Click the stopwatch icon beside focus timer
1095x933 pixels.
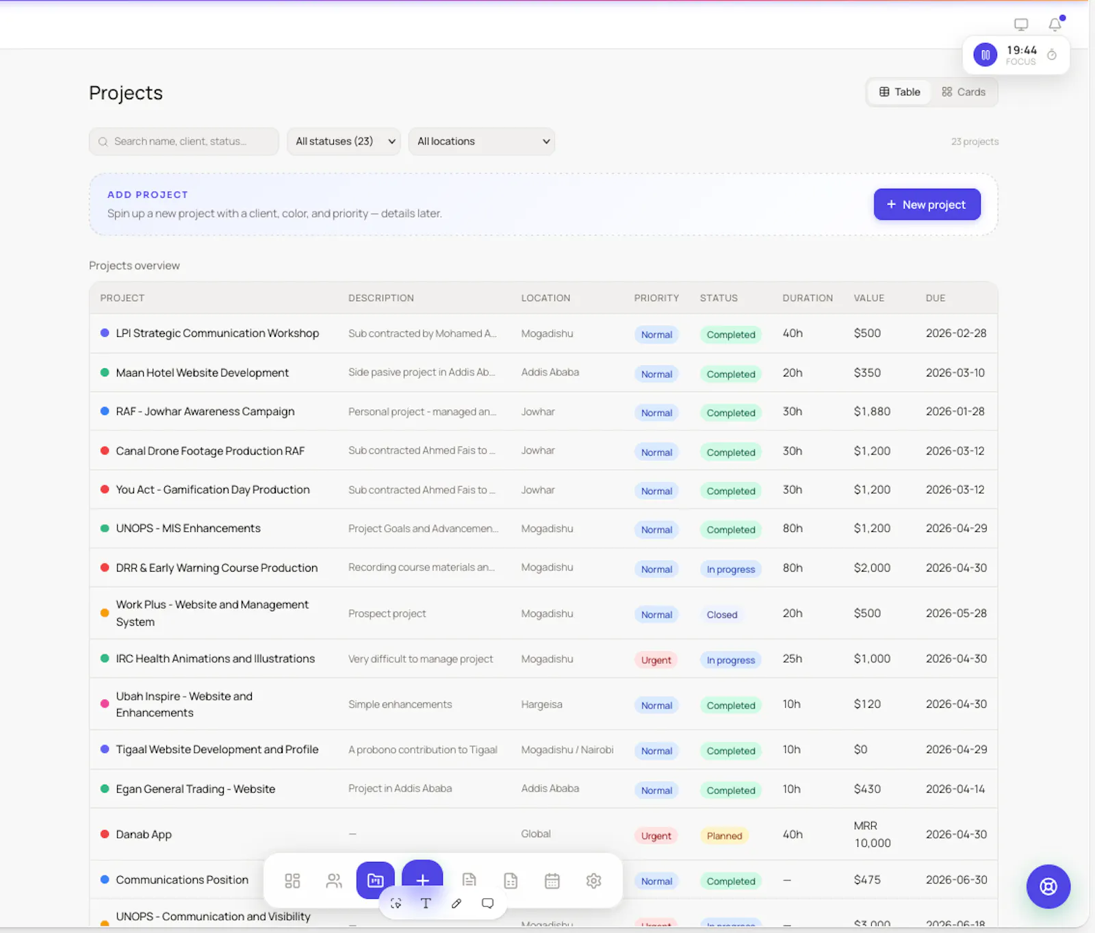[1052, 55]
